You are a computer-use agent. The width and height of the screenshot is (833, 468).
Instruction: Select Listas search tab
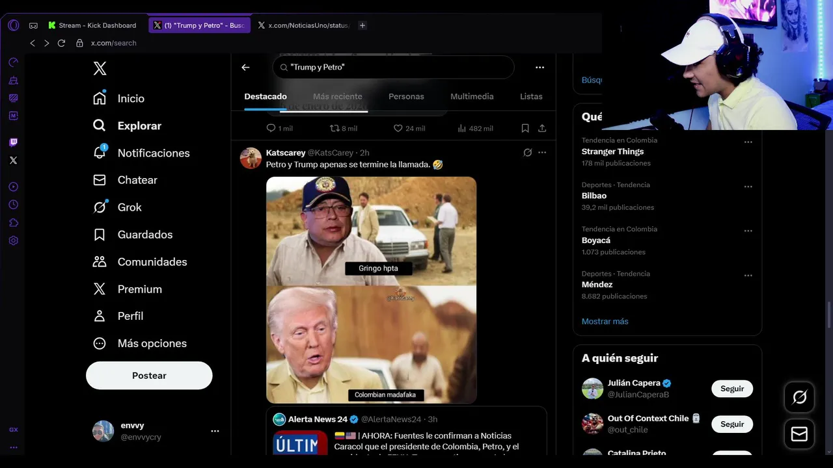531,96
